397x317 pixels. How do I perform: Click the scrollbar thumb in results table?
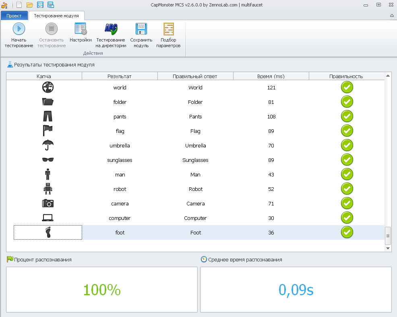pyautogui.click(x=388, y=236)
